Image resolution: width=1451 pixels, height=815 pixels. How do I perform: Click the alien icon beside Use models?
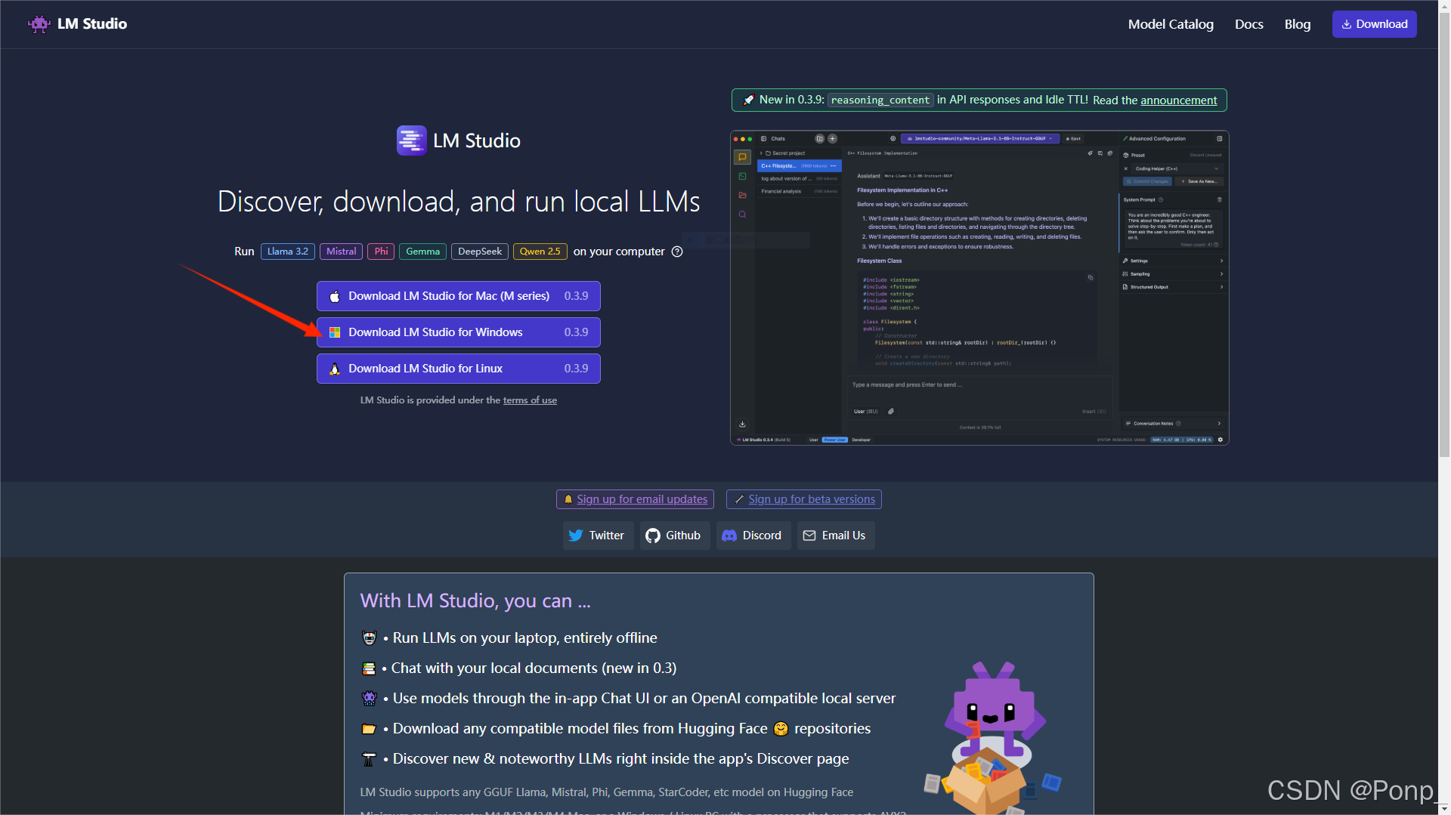coord(369,699)
